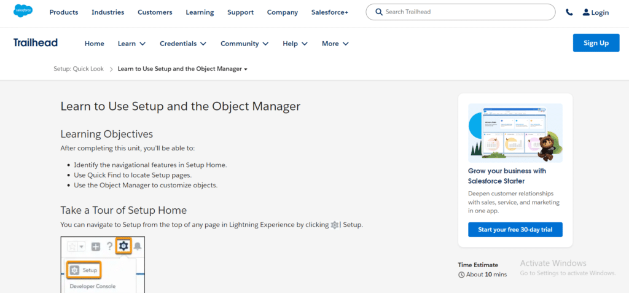Start your free 30-day trial
This screenshot has height=293, width=629.
tap(515, 230)
